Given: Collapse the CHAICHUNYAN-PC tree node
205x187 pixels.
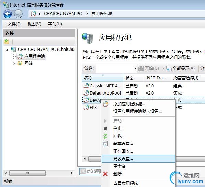Looking at the screenshot, I should [7, 49].
